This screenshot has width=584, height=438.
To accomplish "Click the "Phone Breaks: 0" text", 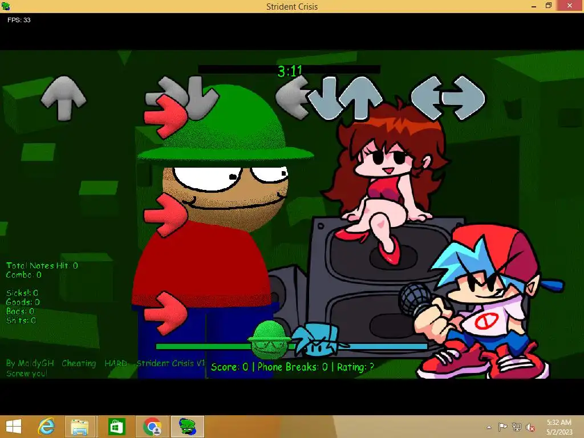I will [x=293, y=367].
